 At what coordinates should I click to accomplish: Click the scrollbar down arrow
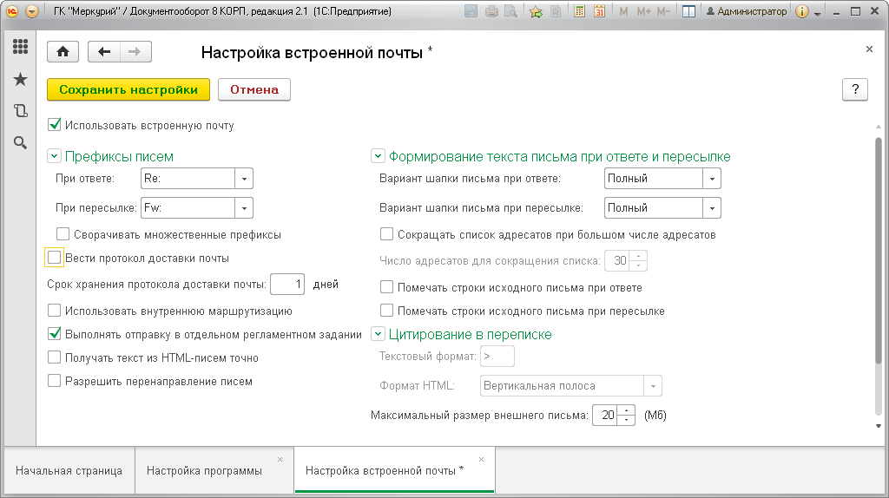pos(879,426)
